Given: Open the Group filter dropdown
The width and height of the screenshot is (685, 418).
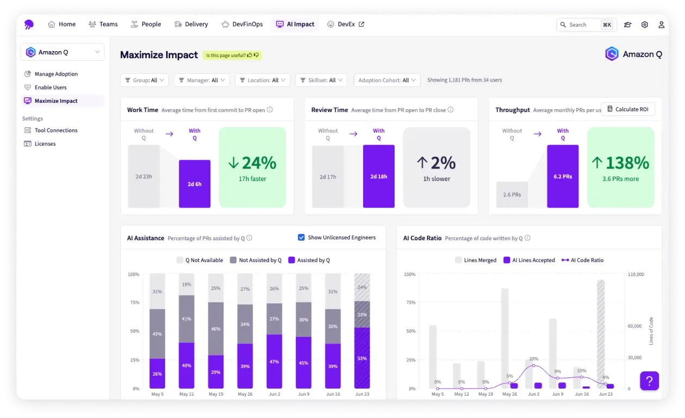Looking at the screenshot, I should pyautogui.click(x=144, y=80).
